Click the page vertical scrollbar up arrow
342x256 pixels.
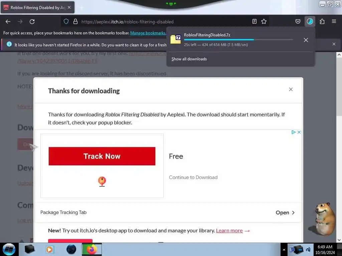tap(339, 55)
